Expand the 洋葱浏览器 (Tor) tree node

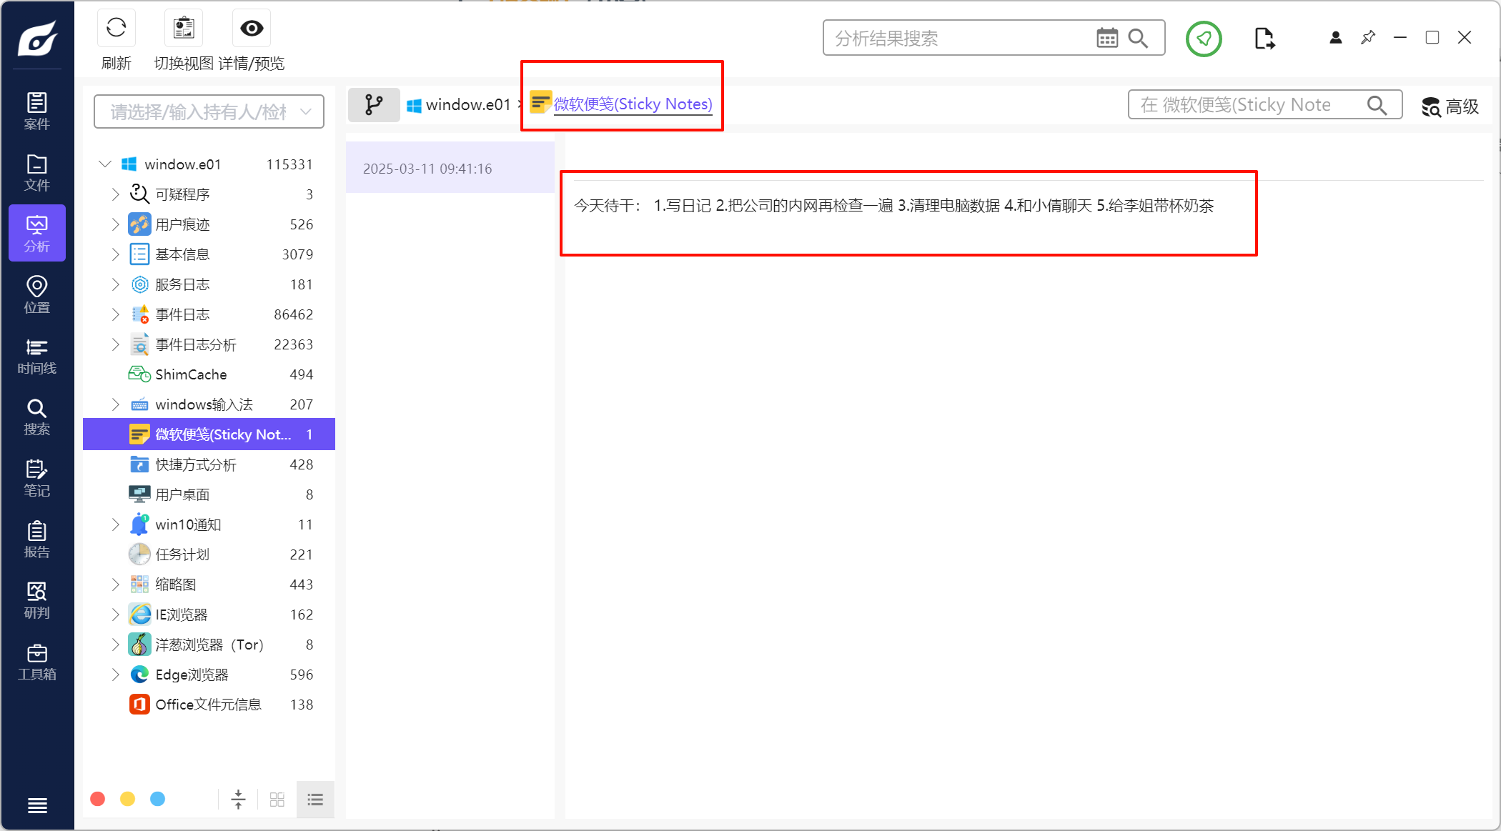pos(116,645)
